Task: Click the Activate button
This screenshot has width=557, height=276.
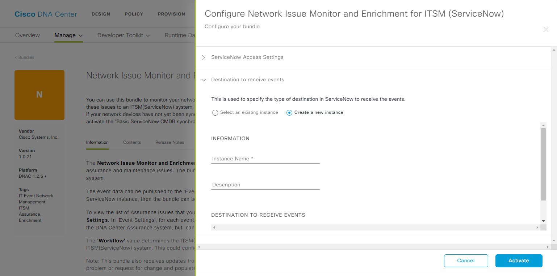Action: pyautogui.click(x=519, y=261)
